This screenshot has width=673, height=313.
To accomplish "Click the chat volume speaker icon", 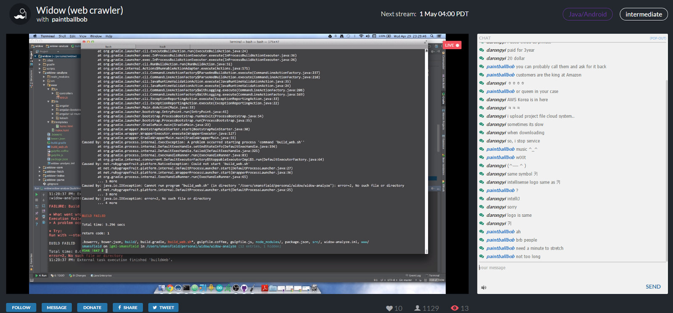I will pos(484,287).
